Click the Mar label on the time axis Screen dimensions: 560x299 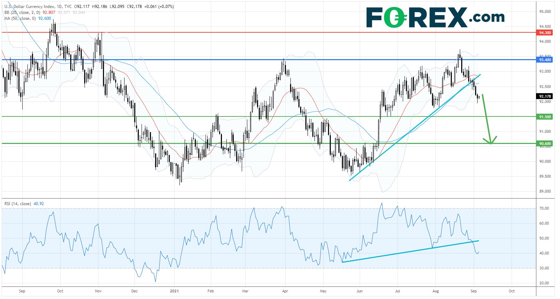click(245, 291)
